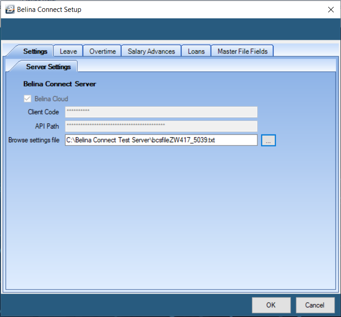Viewport: 341px width, 317px height.
Task: Click the ellipsis browse button
Action: tap(268, 140)
